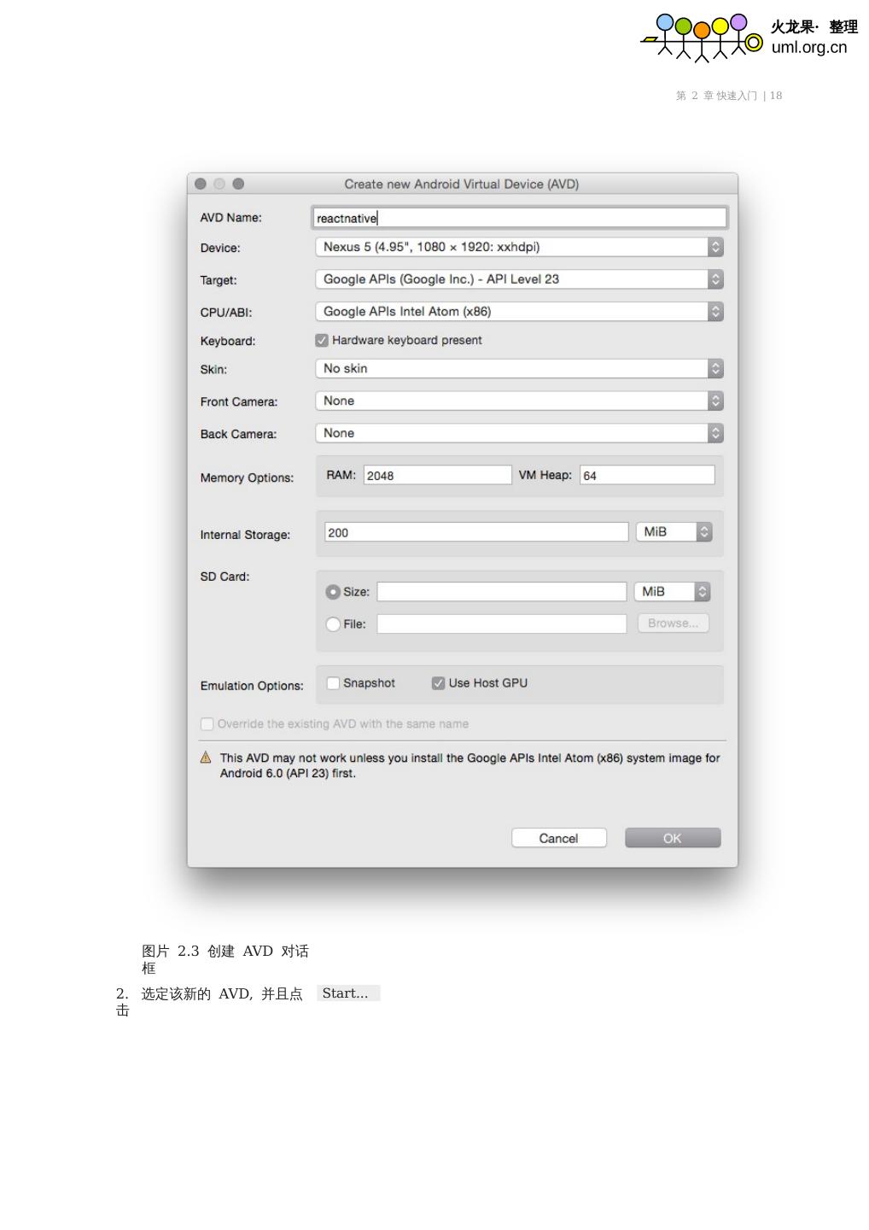Viewport: 869px width, 1230px height.
Task: Open the CPU/ABI dropdown
Action: click(519, 312)
